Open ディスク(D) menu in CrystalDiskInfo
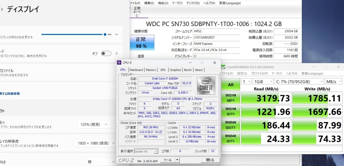 pos(193,3)
